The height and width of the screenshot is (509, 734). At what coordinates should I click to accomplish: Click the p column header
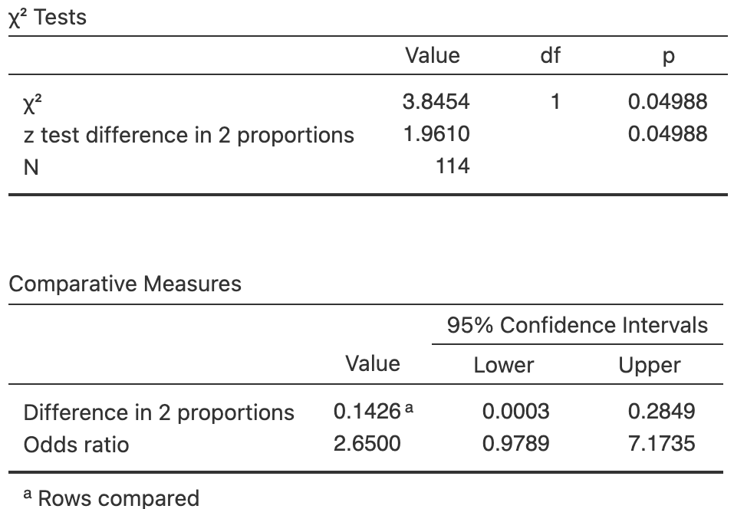[667, 57]
